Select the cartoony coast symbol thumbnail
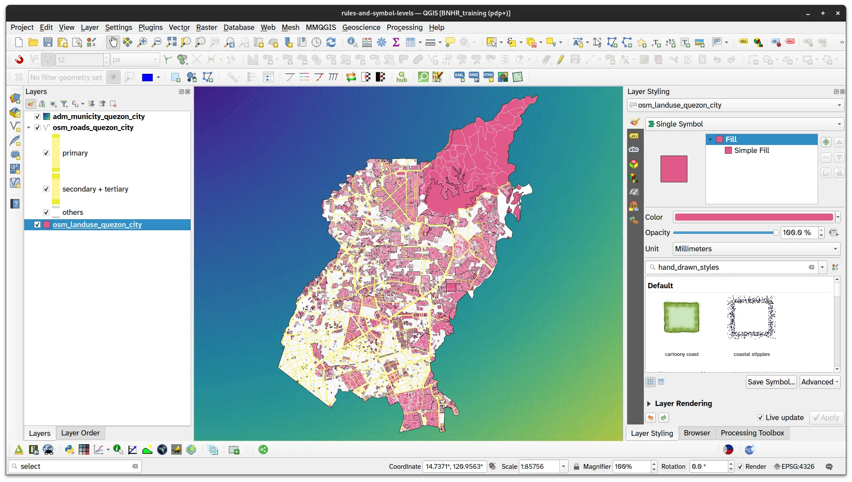Screen dimensions: 852x482 coord(681,318)
